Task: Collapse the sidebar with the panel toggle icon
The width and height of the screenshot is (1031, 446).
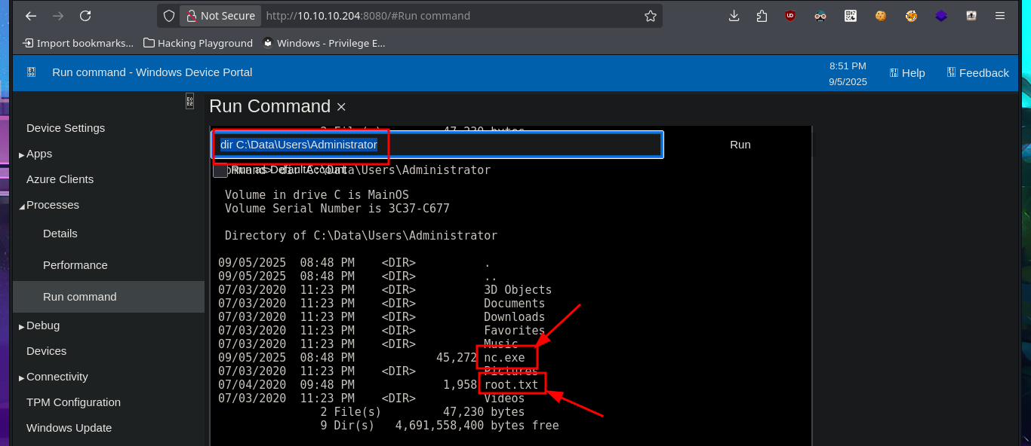Action: point(190,101)
